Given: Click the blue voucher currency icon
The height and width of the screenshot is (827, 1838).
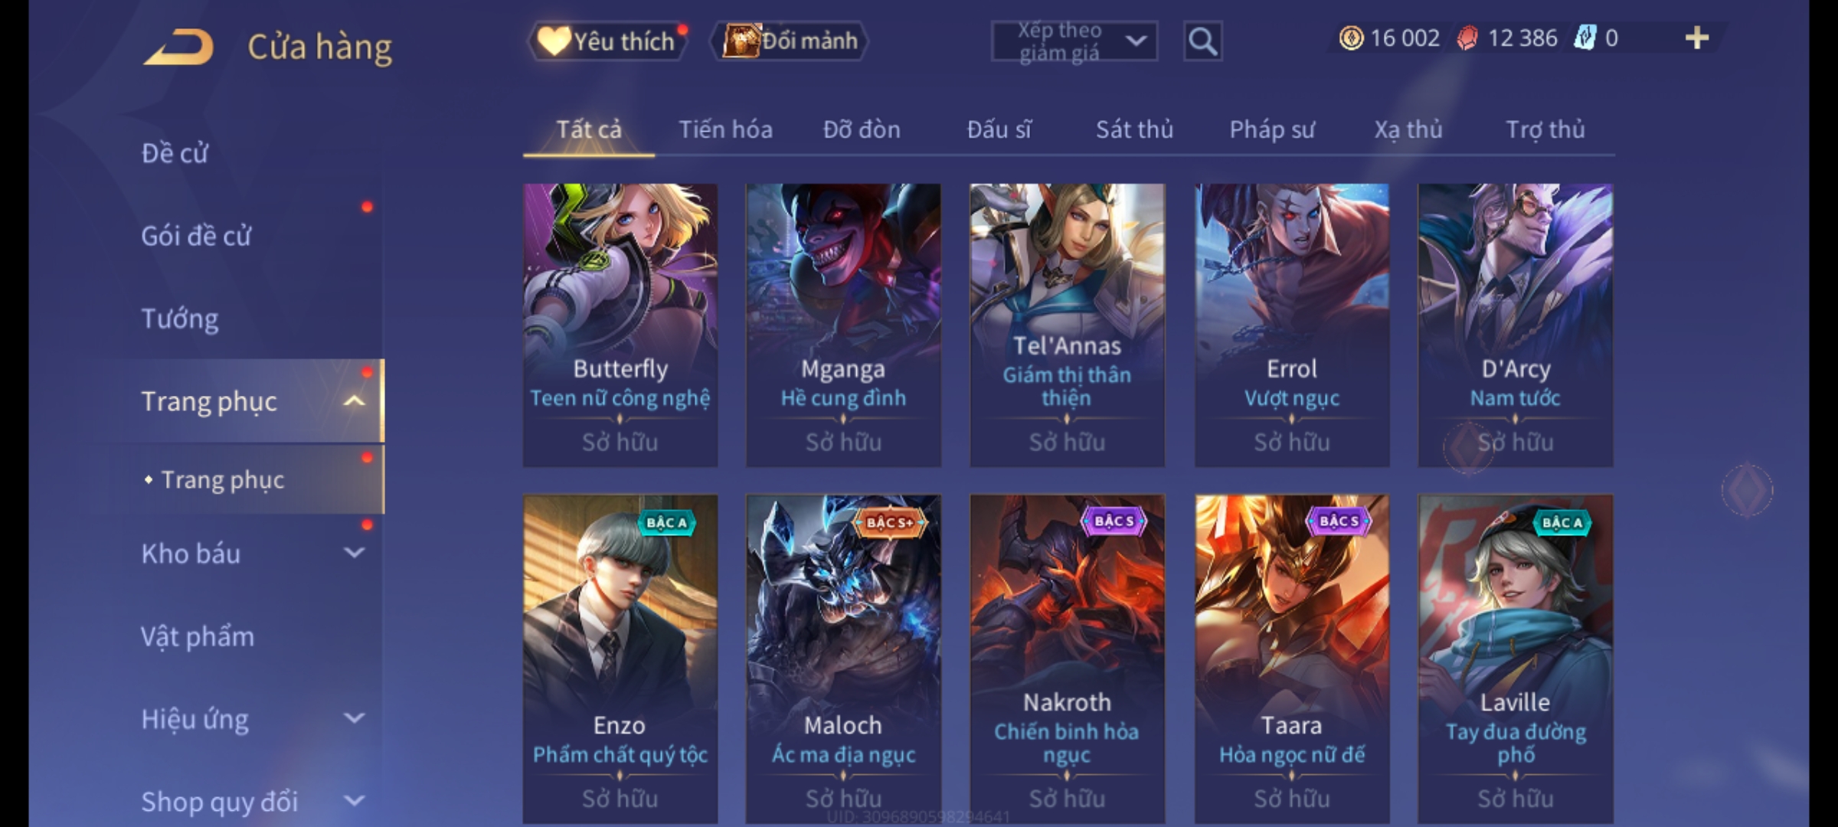Looking at the screenshot, I should (x=1585, y=38).
